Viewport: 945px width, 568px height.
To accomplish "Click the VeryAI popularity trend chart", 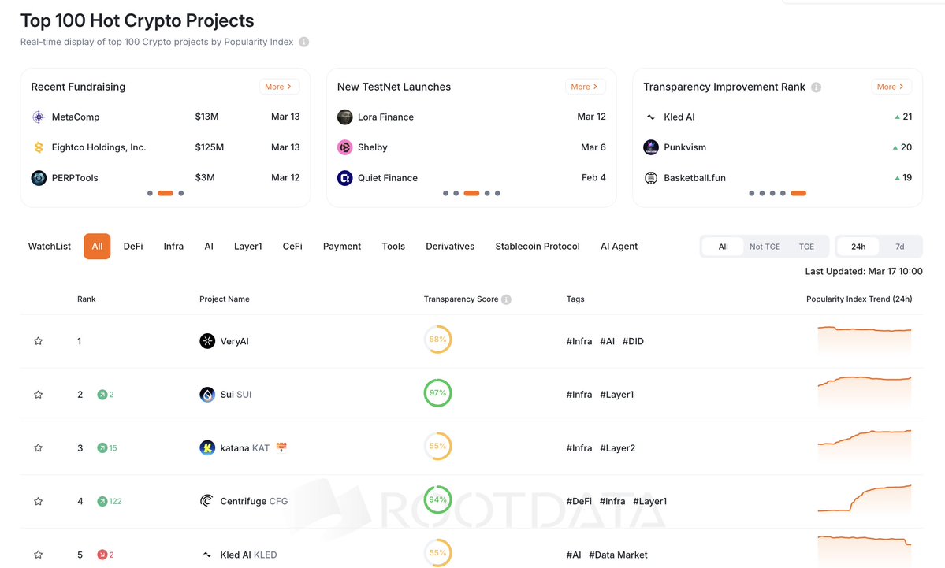I will (x=865, y=340).
